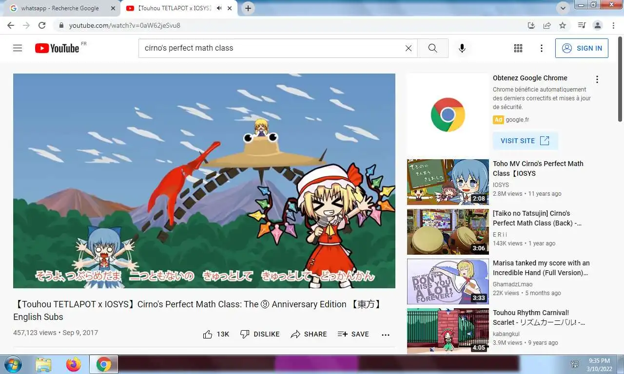Click the taskbar clock 9:35 PM
624x374 pixels.
[x=600, y=361]
